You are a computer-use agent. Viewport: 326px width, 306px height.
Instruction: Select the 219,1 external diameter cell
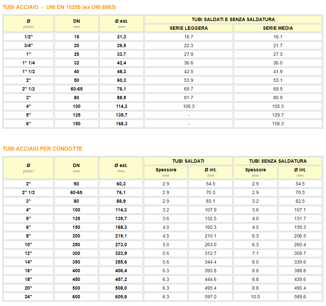click(x=121, y=236)
